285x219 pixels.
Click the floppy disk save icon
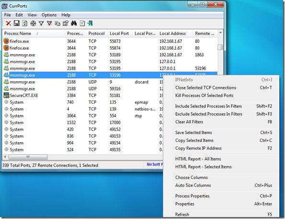(x=16, y=23)
